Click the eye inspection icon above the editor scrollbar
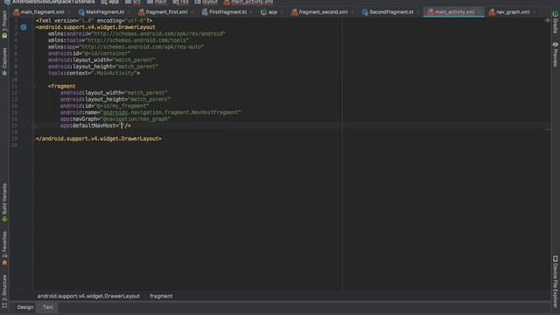This screenshot has height=315, width=560. [548, 21]
